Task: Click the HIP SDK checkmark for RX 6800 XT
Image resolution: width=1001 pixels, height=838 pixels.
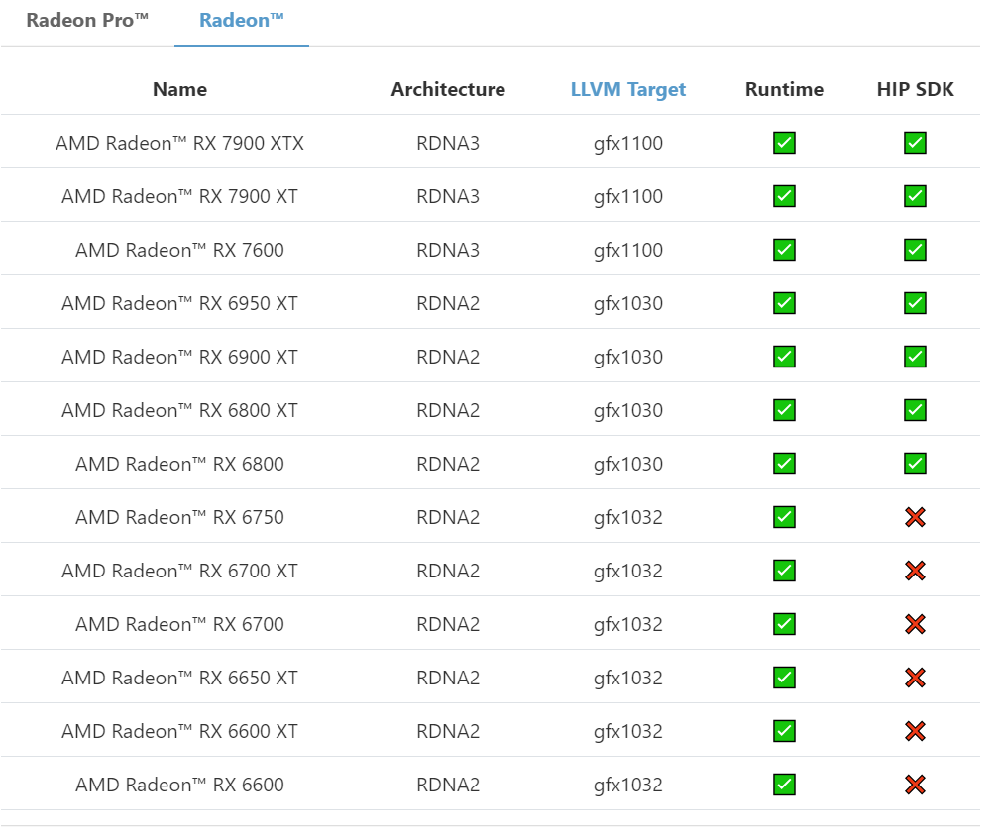Action: pos(916,410)
